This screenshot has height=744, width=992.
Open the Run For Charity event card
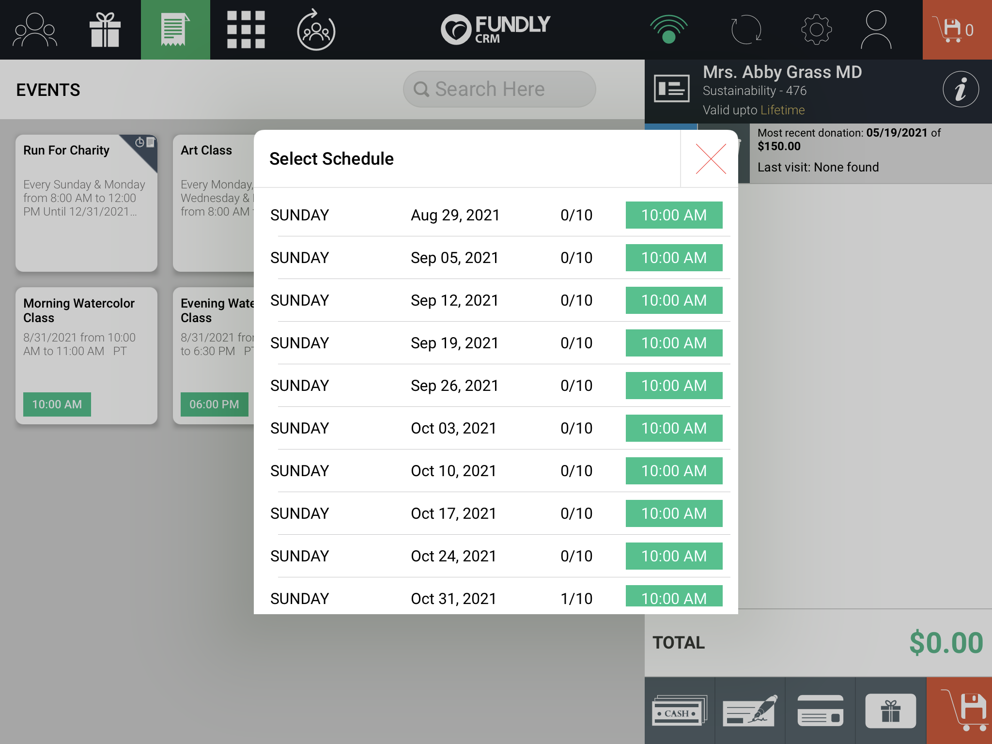click(86, 203)
